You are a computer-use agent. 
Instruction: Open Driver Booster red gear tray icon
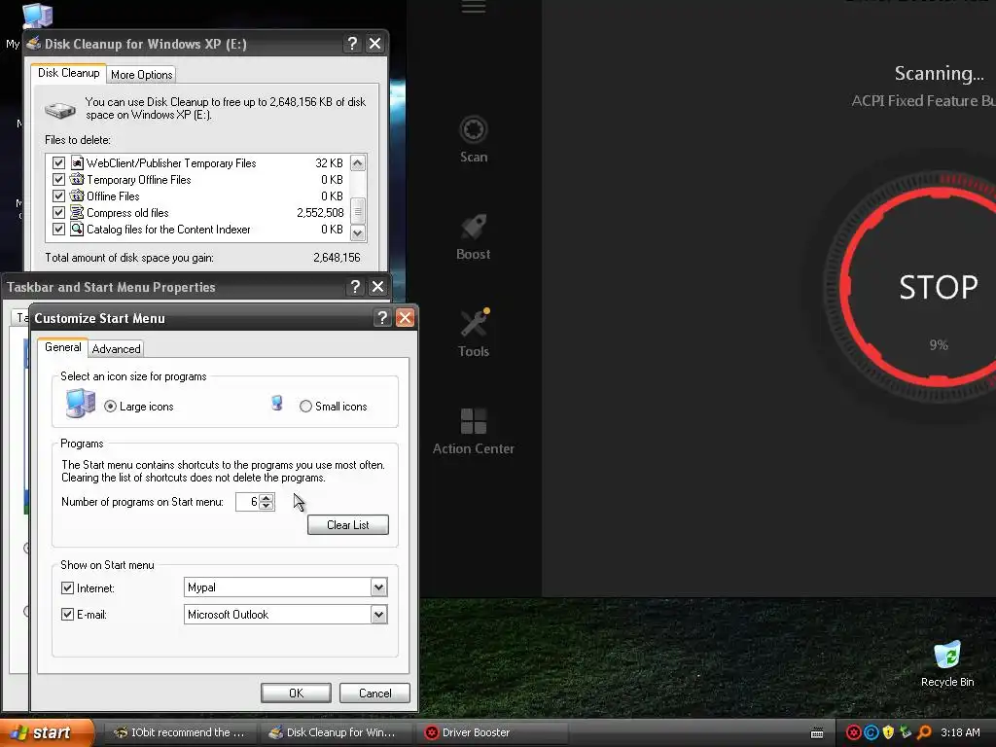[x=853, y=732]
